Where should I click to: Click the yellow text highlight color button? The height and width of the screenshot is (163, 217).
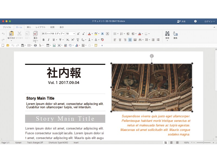point(96,34)
